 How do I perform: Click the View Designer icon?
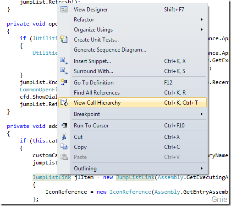pyautogui.click(x=64, y=9)
